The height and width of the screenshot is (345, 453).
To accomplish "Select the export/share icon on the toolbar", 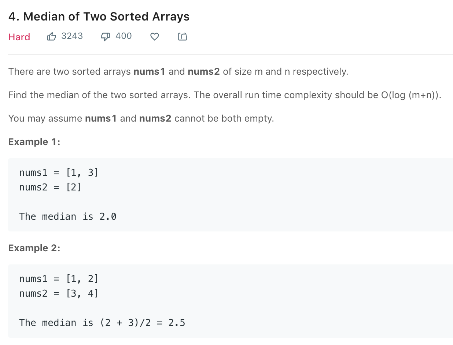I will click(182, 36).
